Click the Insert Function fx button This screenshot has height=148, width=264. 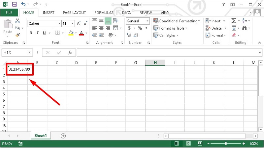click(70, 53)
